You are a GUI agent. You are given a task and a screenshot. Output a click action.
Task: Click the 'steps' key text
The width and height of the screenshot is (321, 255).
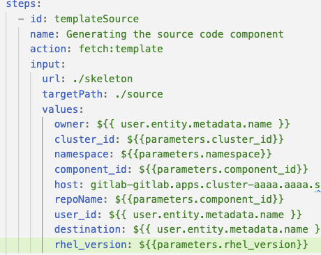(20, 4)
